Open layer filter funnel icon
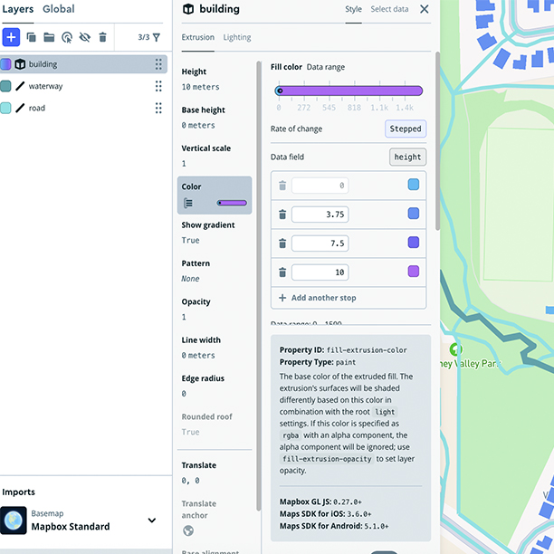This screenshot has width=554, height=554. pyautogui.click(x=157, y=37)
